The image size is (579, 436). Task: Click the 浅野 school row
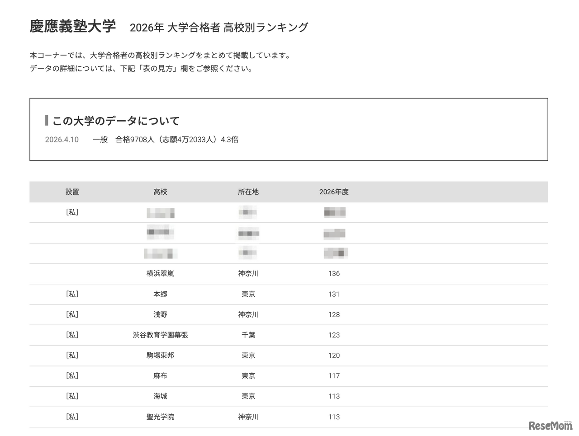click(x=161, y=314)
